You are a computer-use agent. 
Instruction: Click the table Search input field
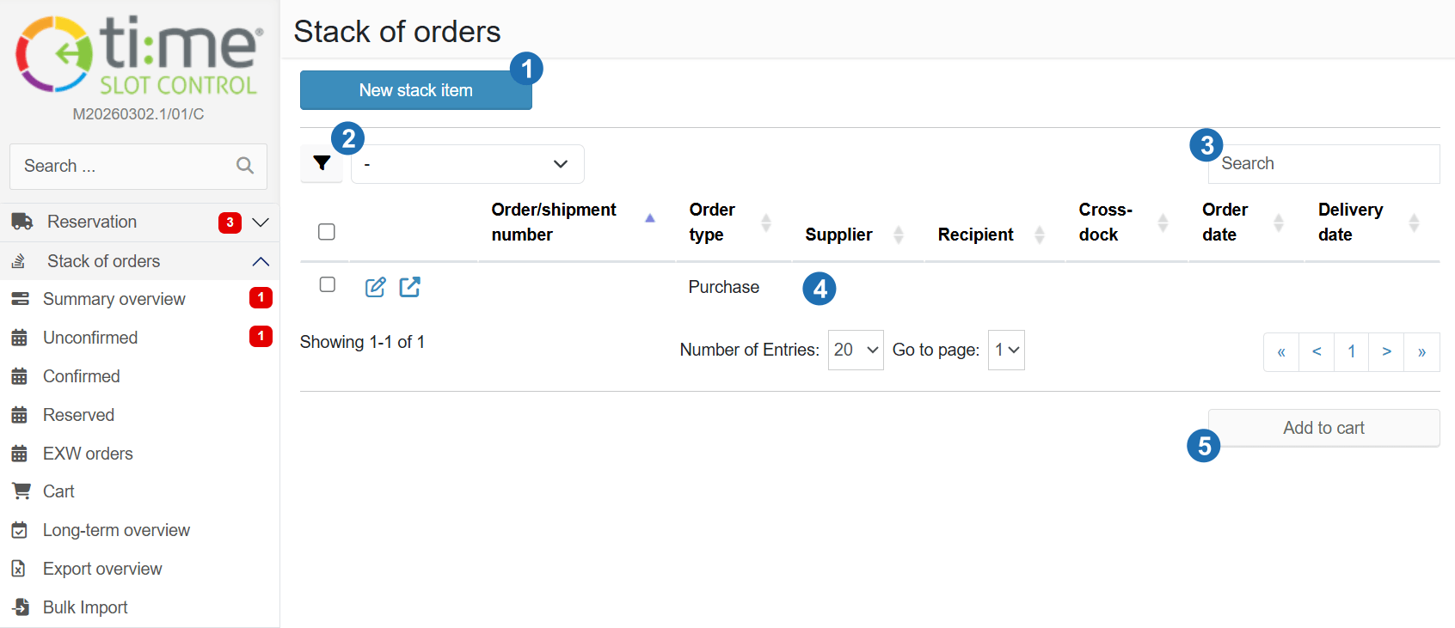click(1324, 164)
